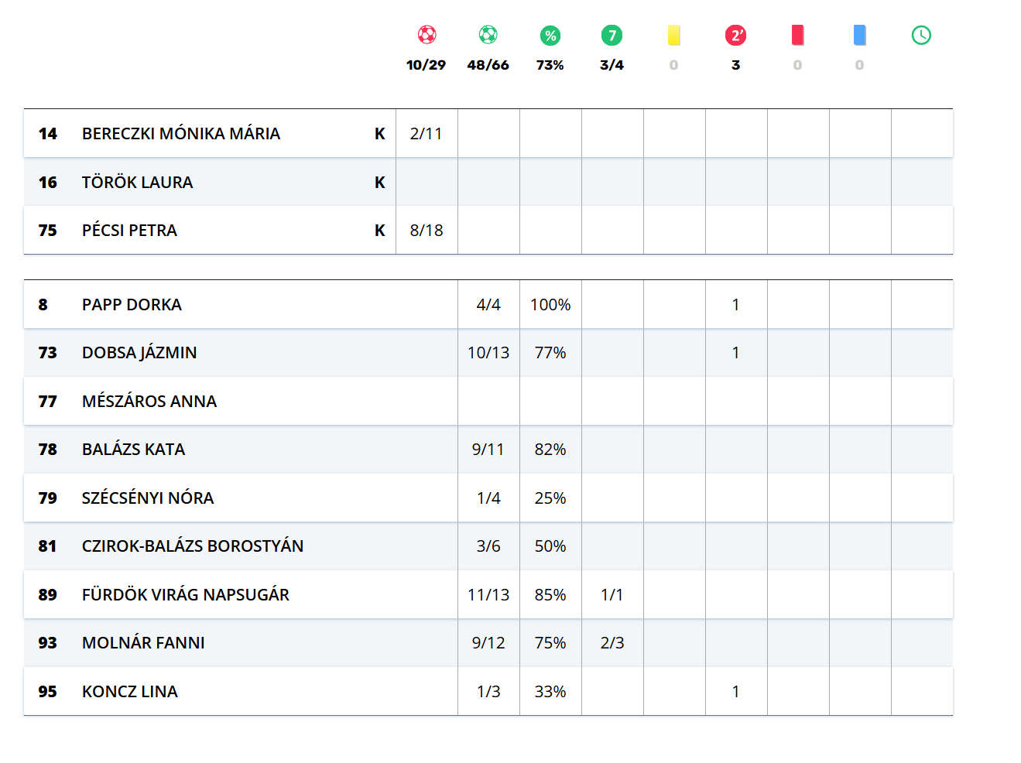Viewport: 1021px width, 763px height.
Task: Click Koncz Lina's 33% efficiency cell
Action: (x=550, y=692)
